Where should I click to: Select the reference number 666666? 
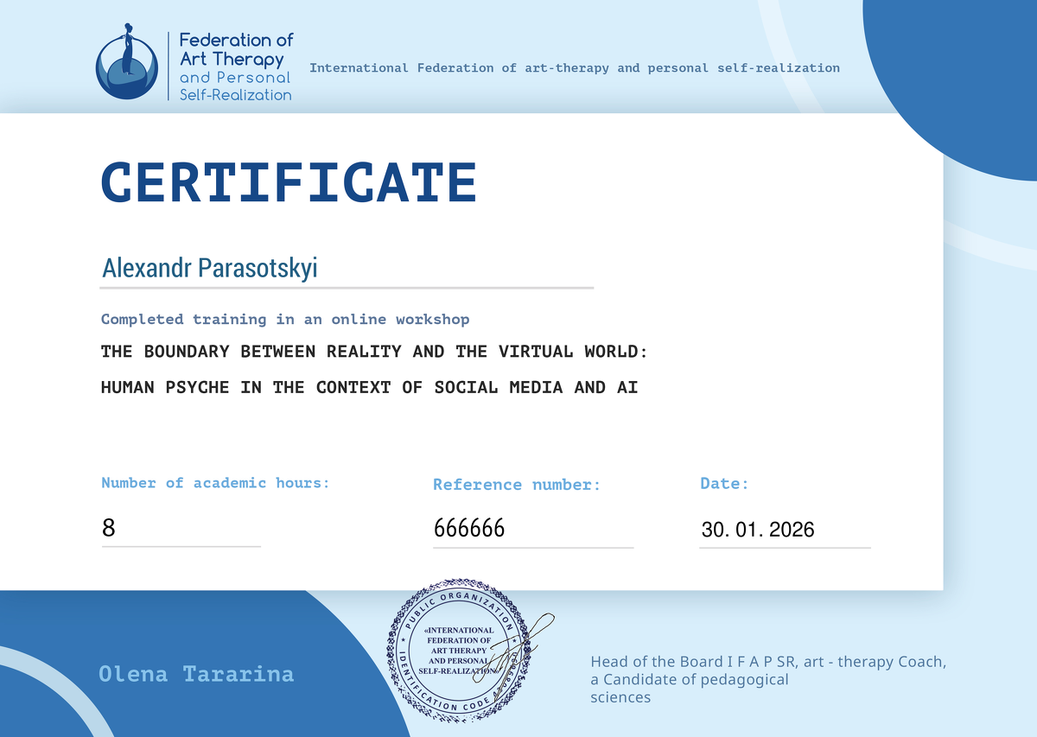tap(469, 528)
